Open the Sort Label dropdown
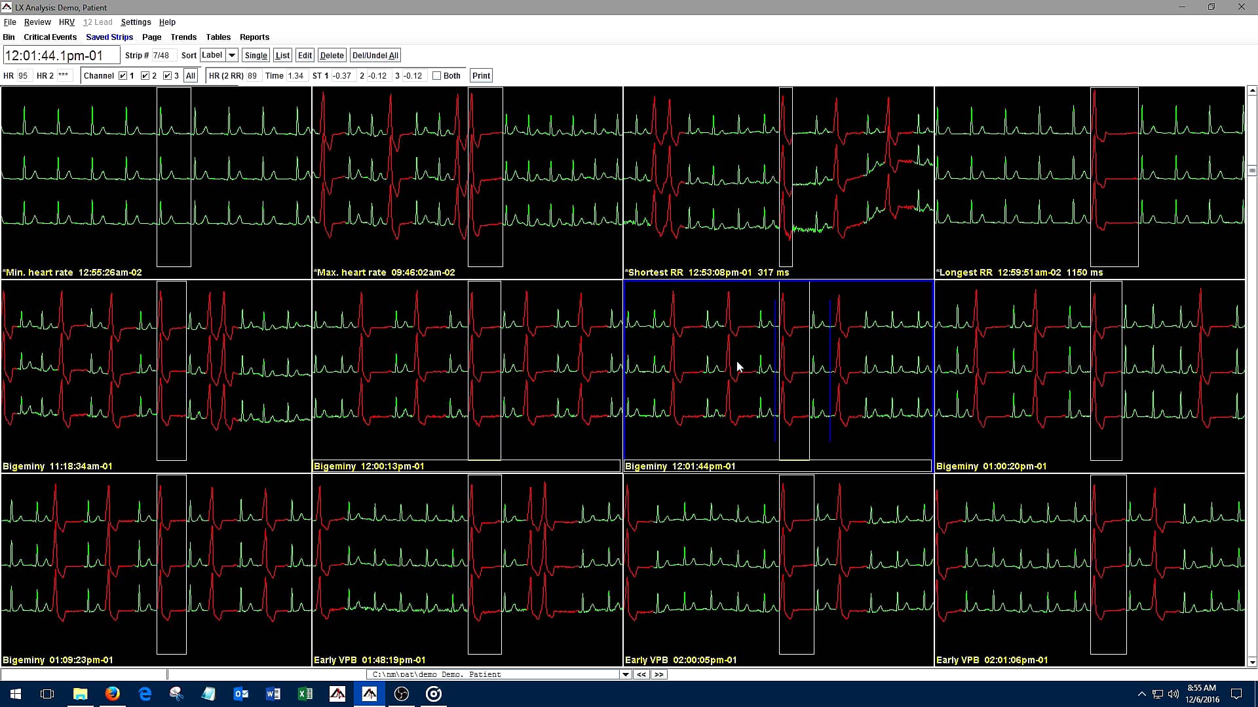Image resolution: width=1258 pixels, height=707 pixels. [232, 55]
